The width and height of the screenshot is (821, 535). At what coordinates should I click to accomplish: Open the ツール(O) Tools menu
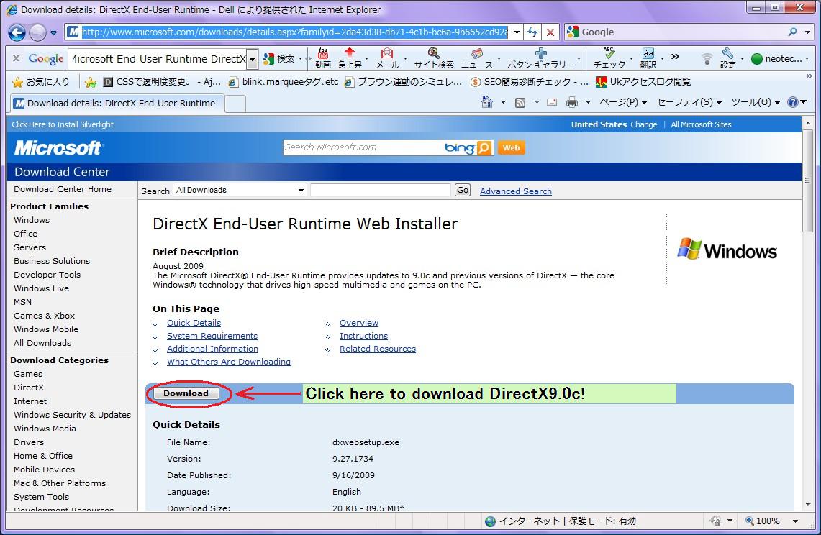(x=756, y=102)
